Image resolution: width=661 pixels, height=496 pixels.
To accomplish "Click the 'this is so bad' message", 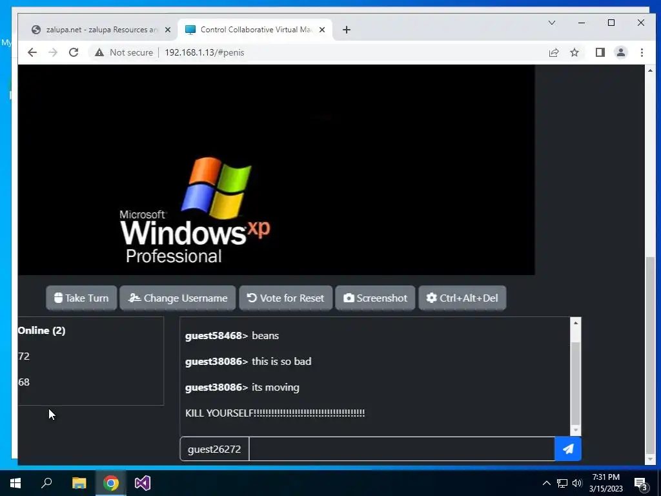I will [x=281, y=362].
